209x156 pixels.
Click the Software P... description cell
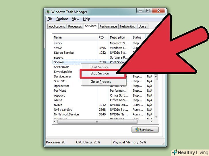pos(119,58)
